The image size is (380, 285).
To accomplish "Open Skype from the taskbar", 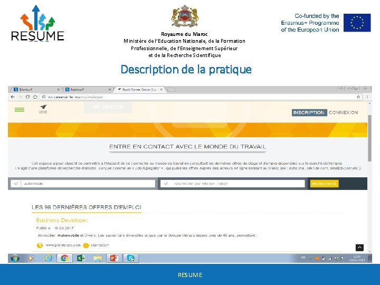I will tap(131, 258).
